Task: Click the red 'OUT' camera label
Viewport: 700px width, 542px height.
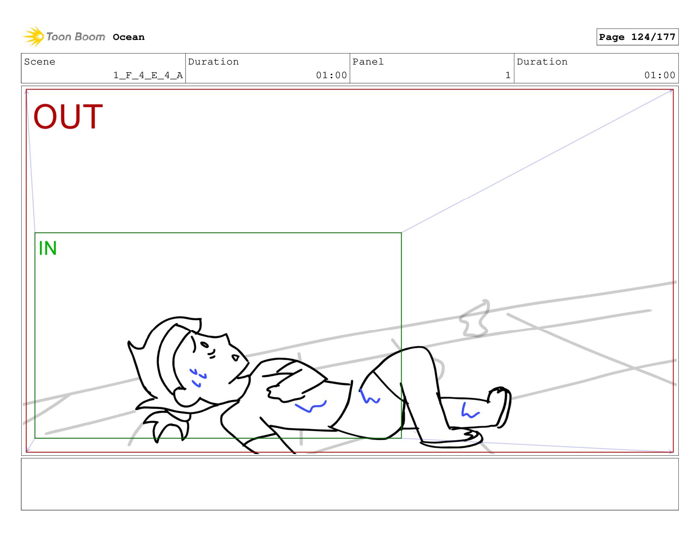Action: coord(68,116)
